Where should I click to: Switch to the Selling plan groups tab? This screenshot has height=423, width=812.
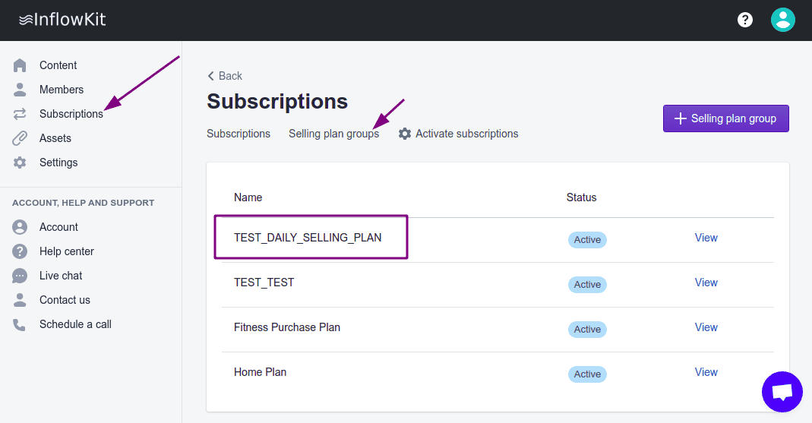pyautogui.click(x=333, y=134)
